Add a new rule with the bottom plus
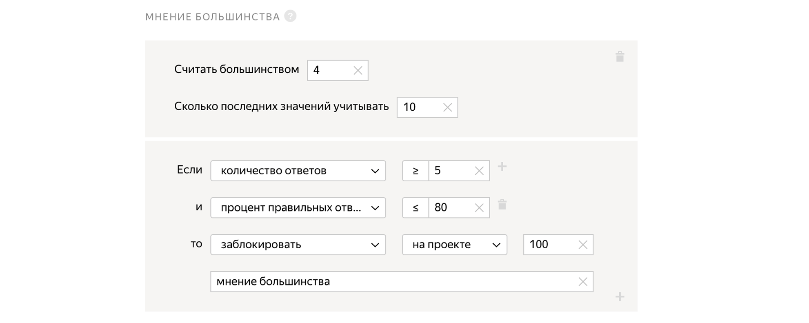809x323 pixels. point(620,297)
